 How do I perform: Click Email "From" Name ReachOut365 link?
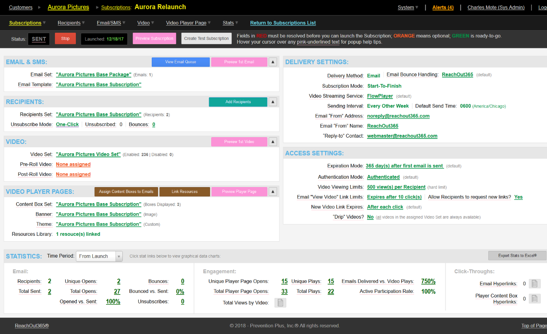click(383, 126)
